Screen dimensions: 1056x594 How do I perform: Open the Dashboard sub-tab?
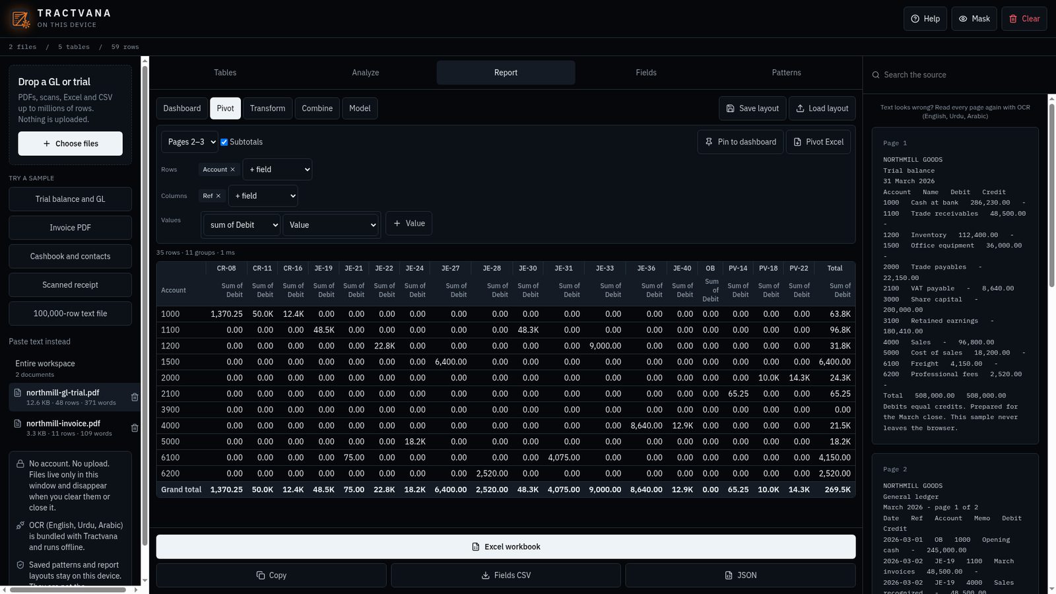click(x=182, y=108)
